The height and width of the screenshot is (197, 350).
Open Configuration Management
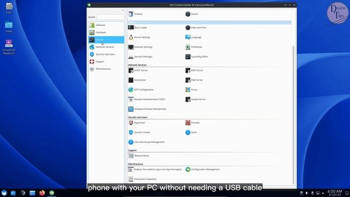click(x=203, y=170)
